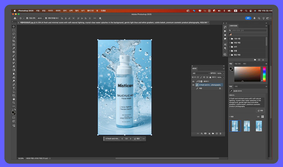Select the Rectangular Marquee tool
Image resolution: width=283 pixels, height=167 pixels.
pos(14,30)
